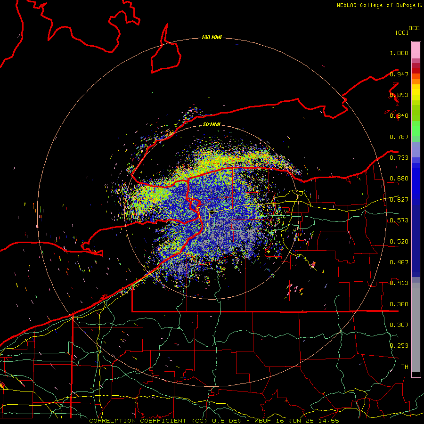Click the 0.680 scale value
Image resolution: width=424 pixels, height=424 pixels.
(x=399, y=179)
